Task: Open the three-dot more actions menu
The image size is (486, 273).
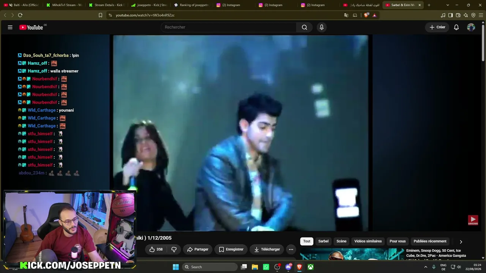Action: pos(291,249)
